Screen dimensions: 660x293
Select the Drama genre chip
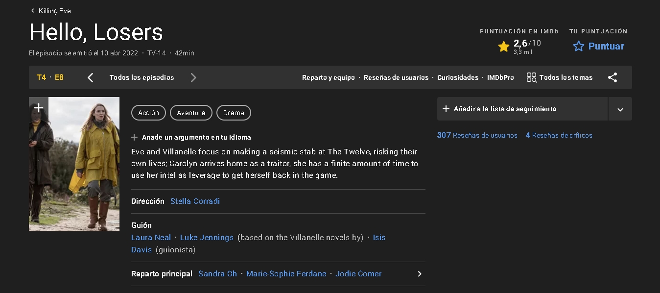[x=234, y=113]
